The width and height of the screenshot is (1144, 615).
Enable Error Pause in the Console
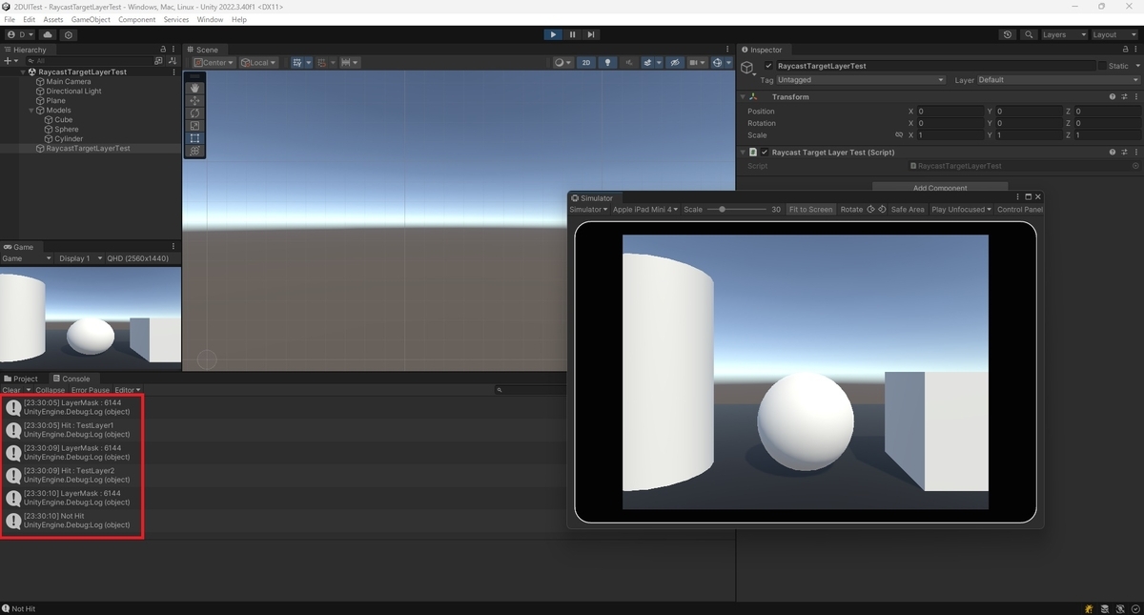pyautogui.click(x=90, y=390)
